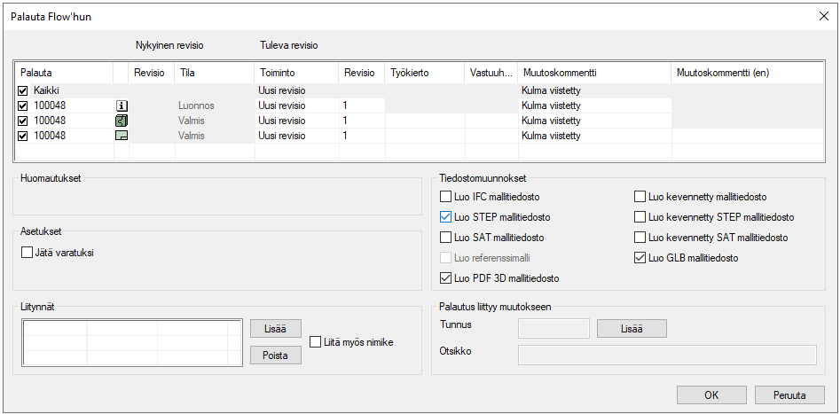The image size is (840, 414).
Task: Open Toiminto cell in the Luonnos row
Action: pyautogui.click(x=296, y=105)
